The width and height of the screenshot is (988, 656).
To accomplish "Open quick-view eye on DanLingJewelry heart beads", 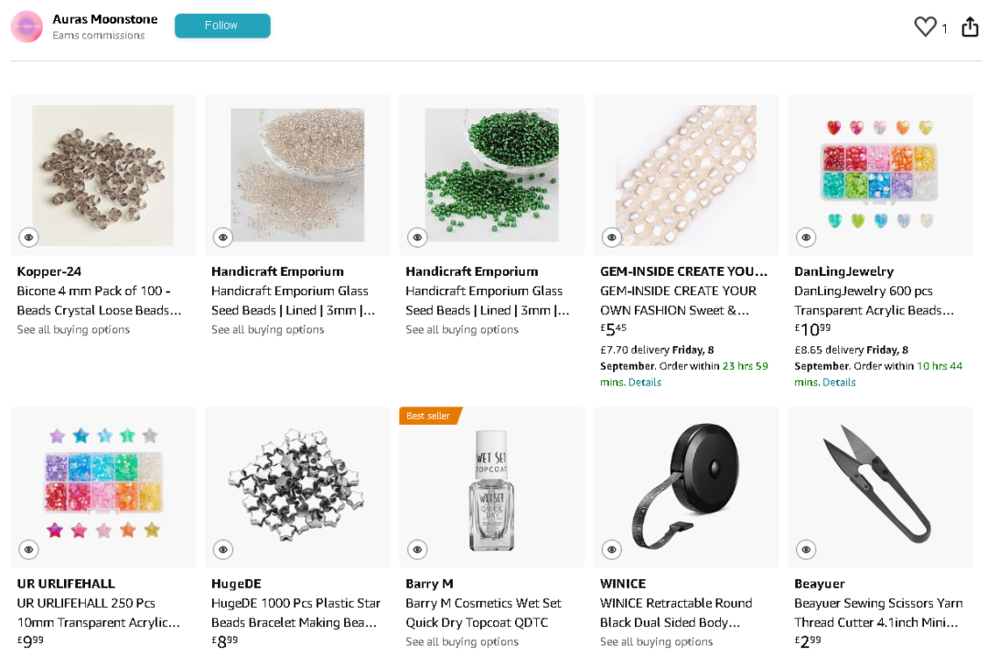I will click(x=806, y=238).
